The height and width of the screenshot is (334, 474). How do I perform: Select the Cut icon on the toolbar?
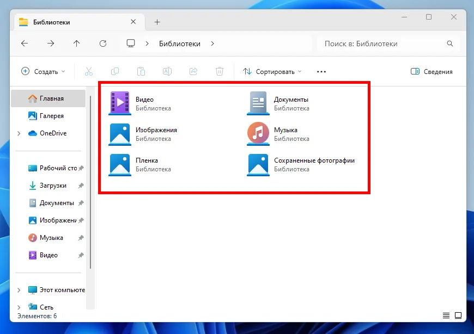coord(89,71)
